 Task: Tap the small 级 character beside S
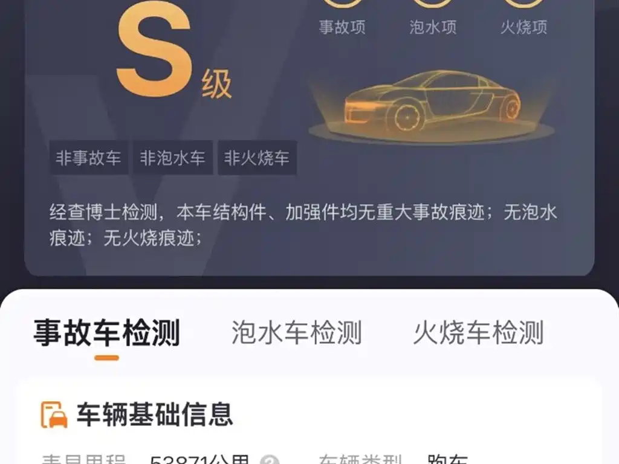(x=216, y=84)
